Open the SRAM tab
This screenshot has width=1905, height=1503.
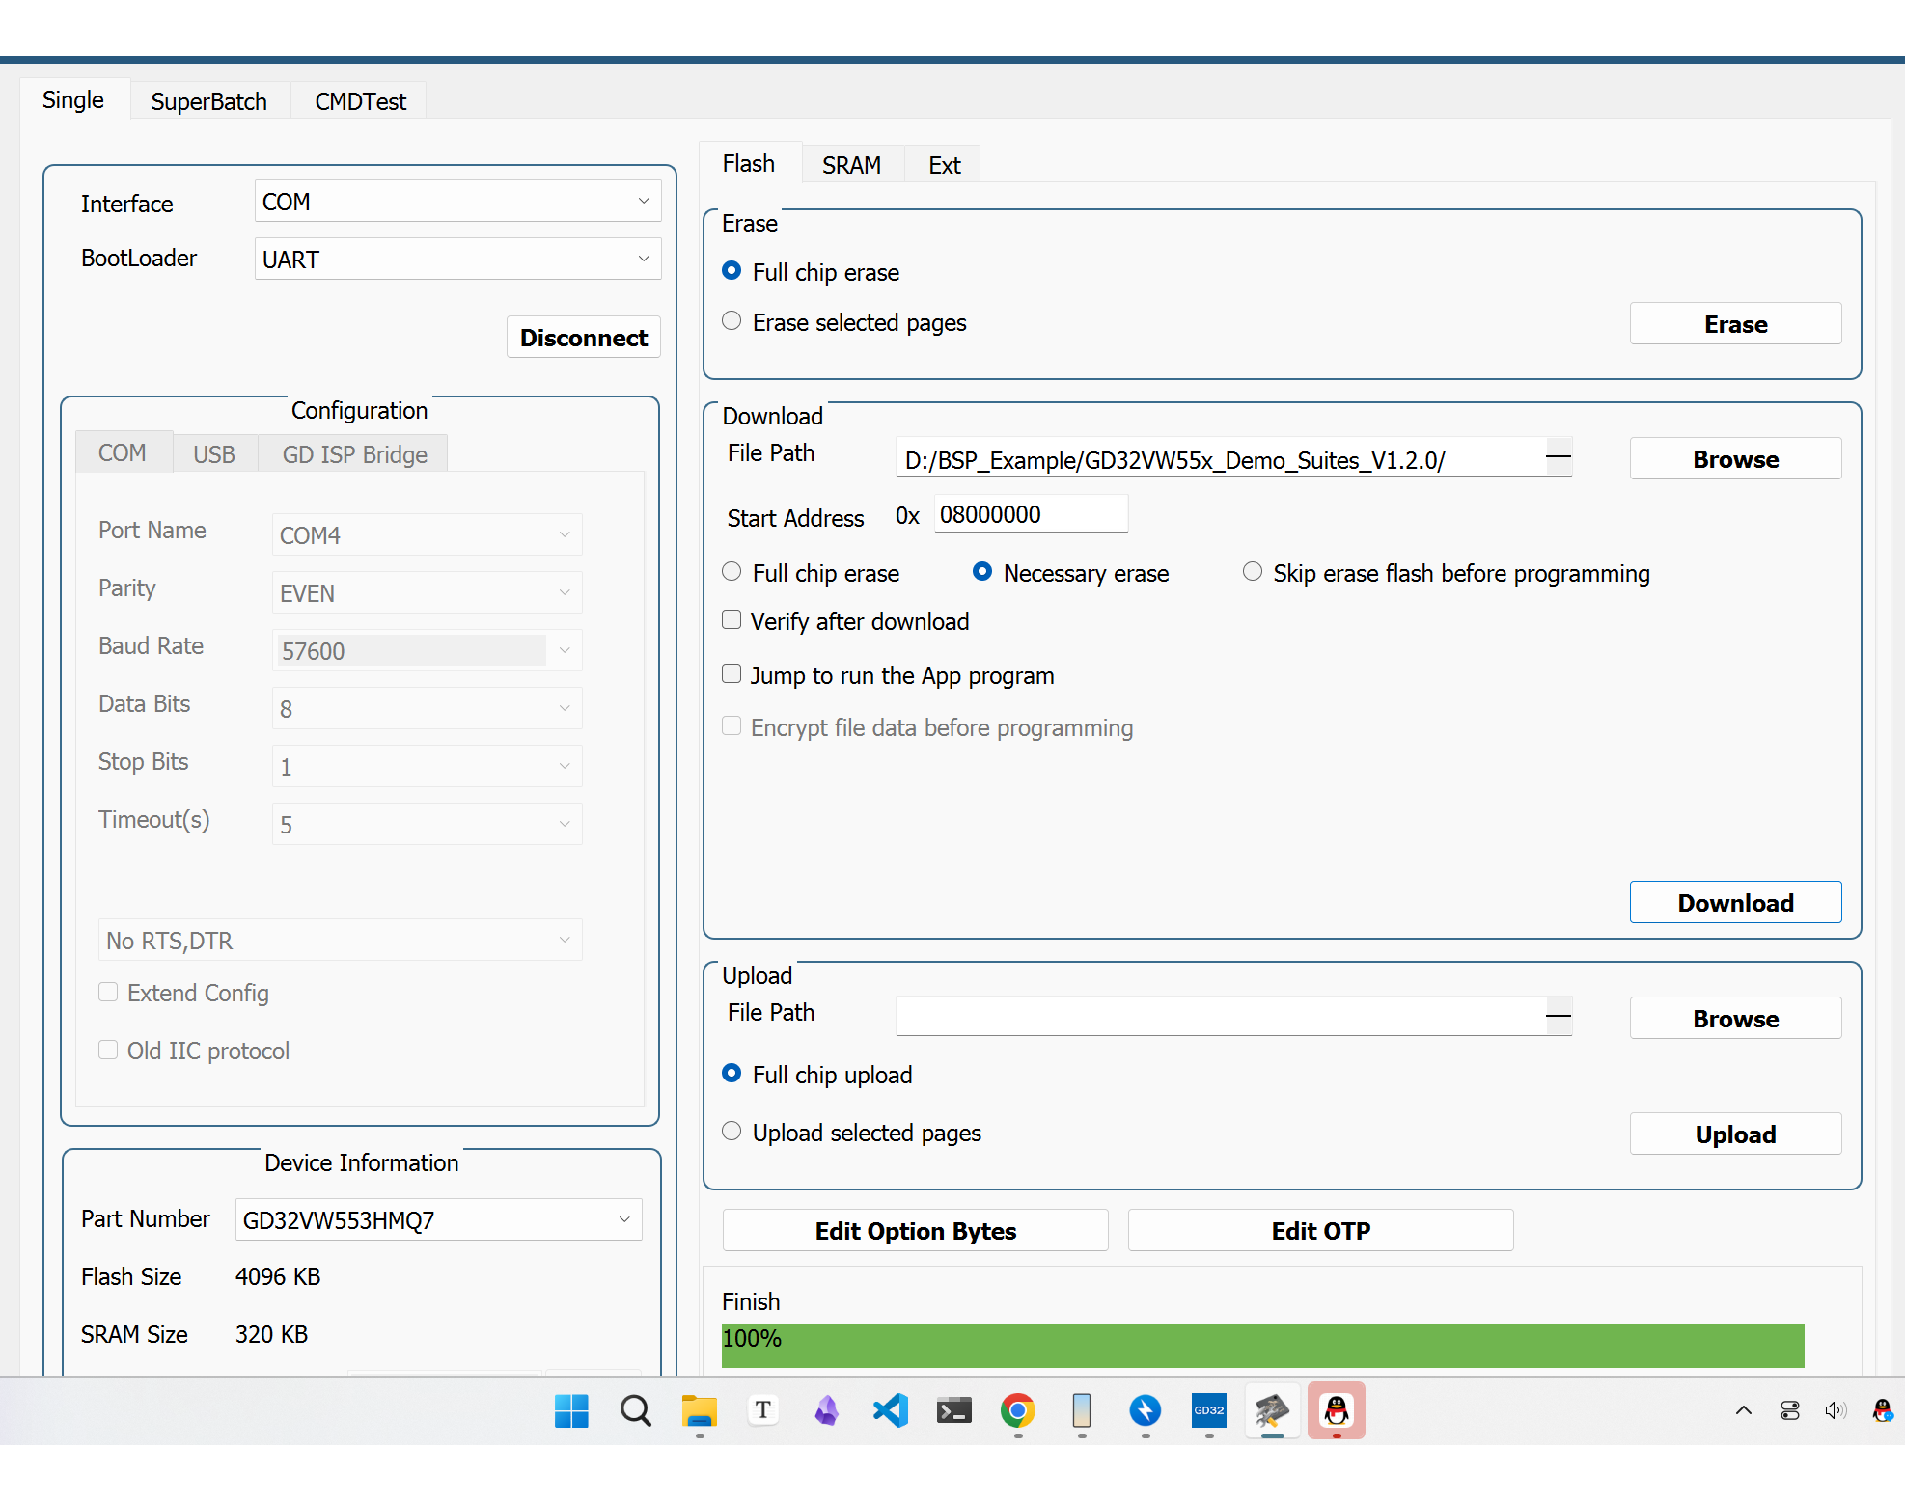point(851,165)
